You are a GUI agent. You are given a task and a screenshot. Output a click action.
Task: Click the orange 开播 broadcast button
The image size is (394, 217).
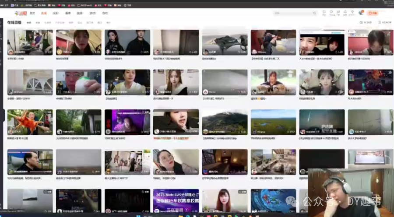coord(373,13)
